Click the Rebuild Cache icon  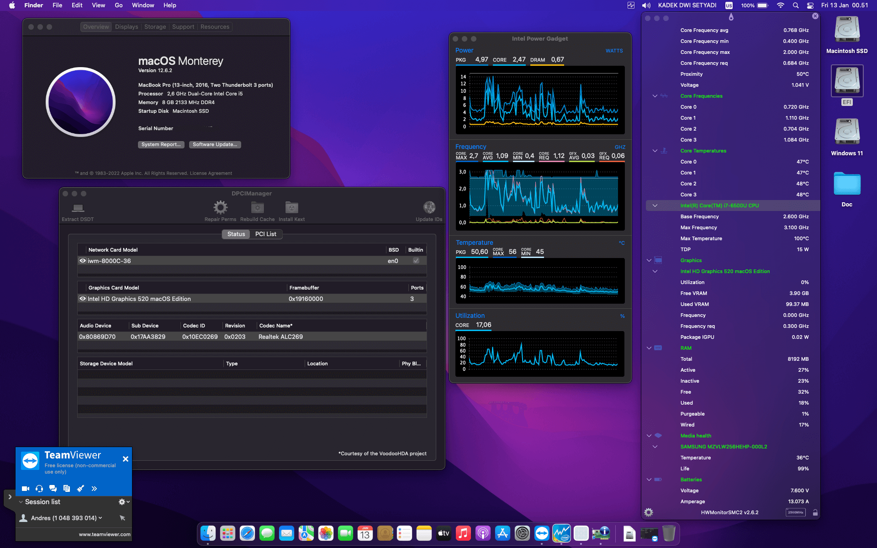tap(257, 208)
